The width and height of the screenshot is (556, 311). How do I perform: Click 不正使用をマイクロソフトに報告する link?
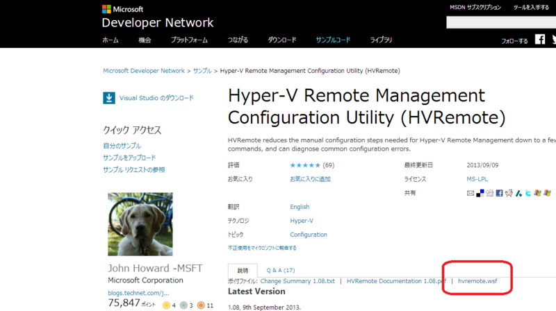coord(262,248)
